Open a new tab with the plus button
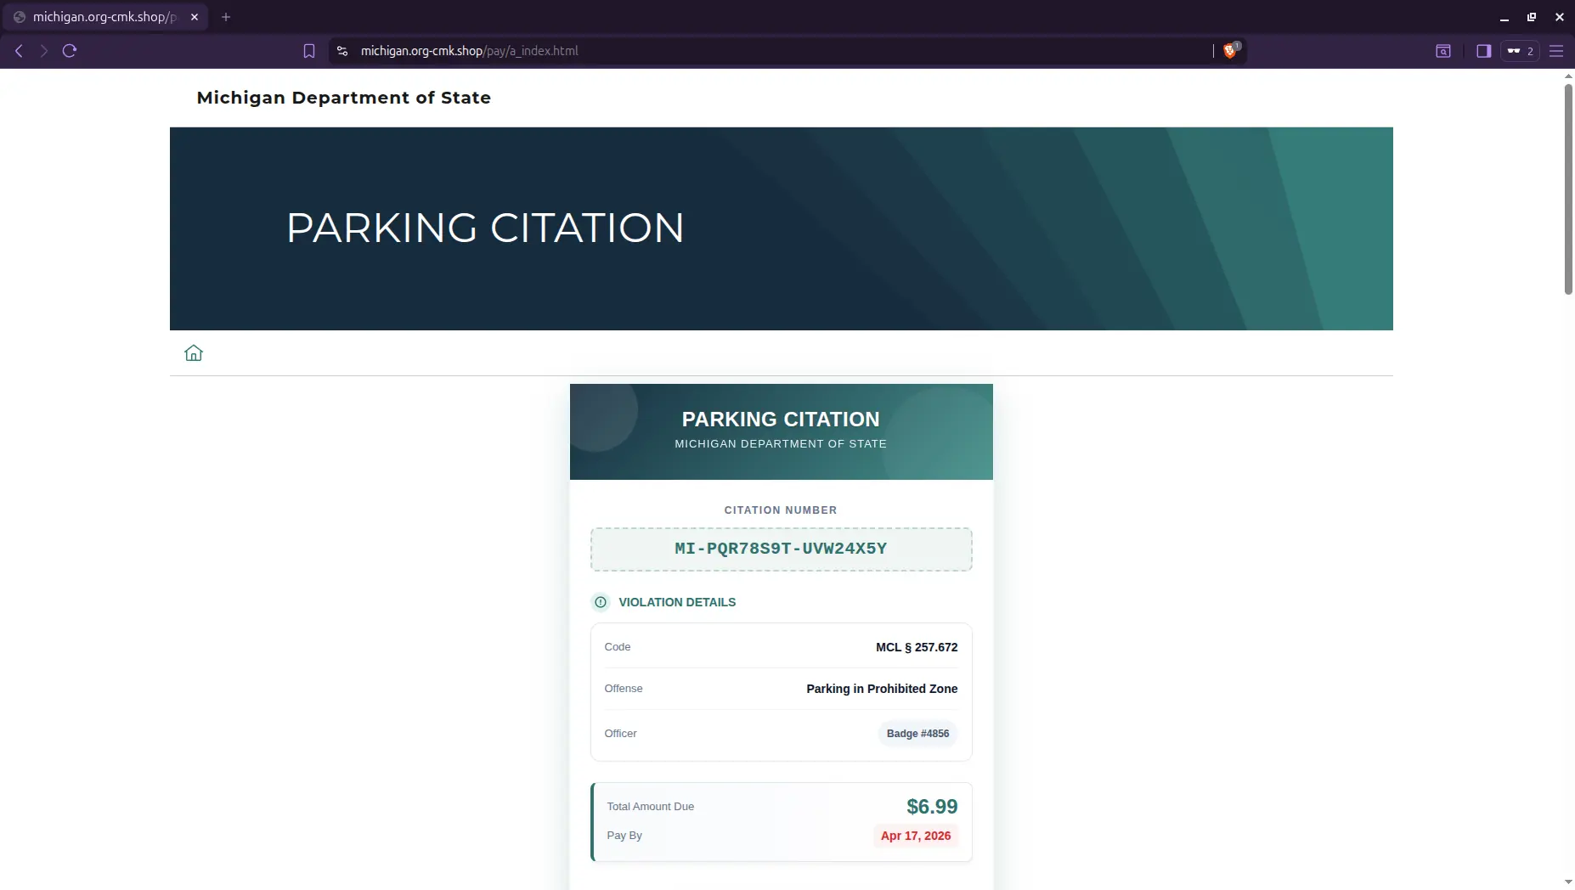 tap(226, 17)
